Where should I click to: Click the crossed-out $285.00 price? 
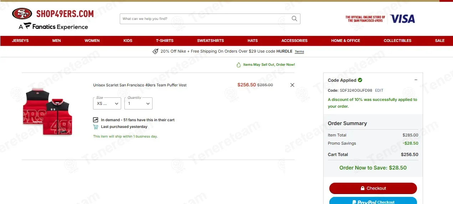(x=265, y=85)
